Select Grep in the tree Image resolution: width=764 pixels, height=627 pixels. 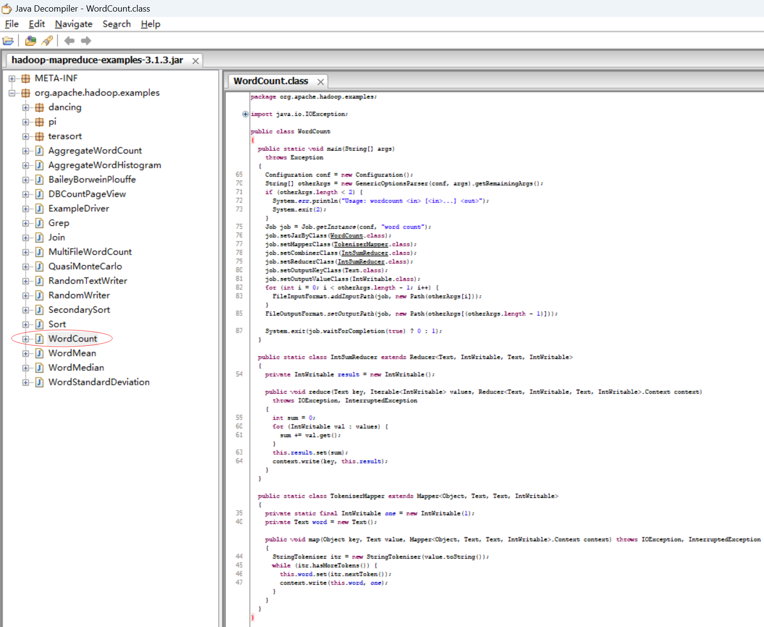click(59, 223)
